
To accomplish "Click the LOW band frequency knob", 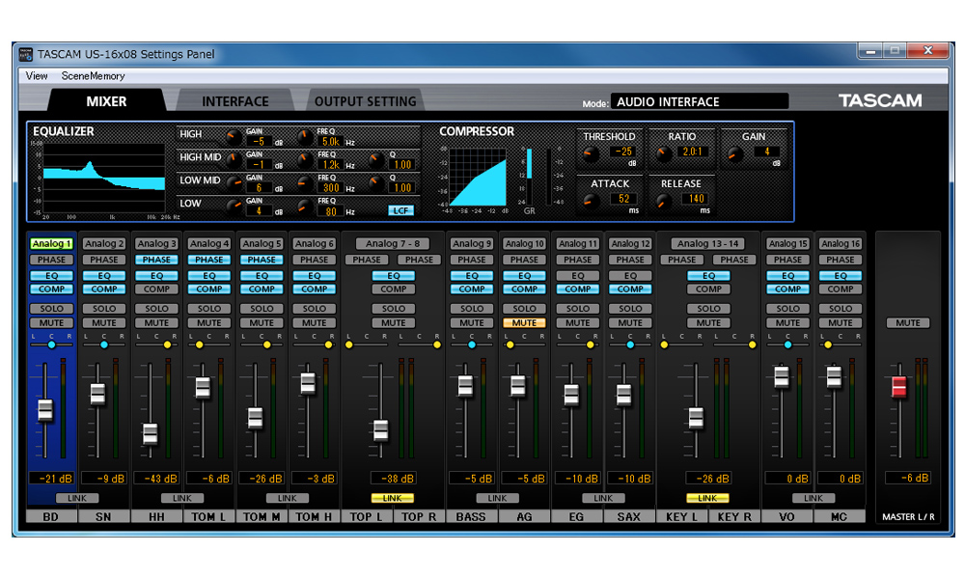I will point(305,207).
